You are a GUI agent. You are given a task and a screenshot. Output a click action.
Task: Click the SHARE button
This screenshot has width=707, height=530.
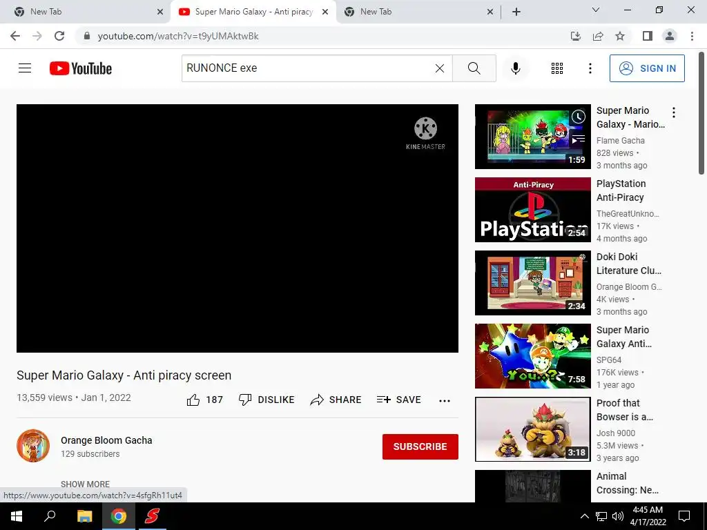[336, 400]
